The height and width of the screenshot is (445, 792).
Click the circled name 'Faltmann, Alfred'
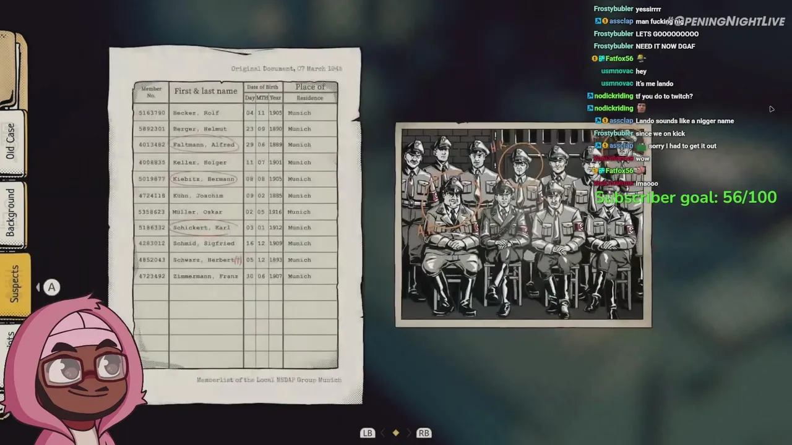tap(204, 145)
